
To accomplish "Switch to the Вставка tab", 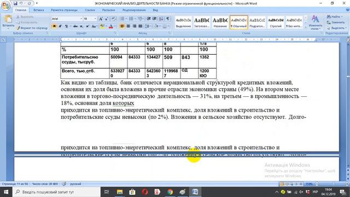I will tap(39, 10).
